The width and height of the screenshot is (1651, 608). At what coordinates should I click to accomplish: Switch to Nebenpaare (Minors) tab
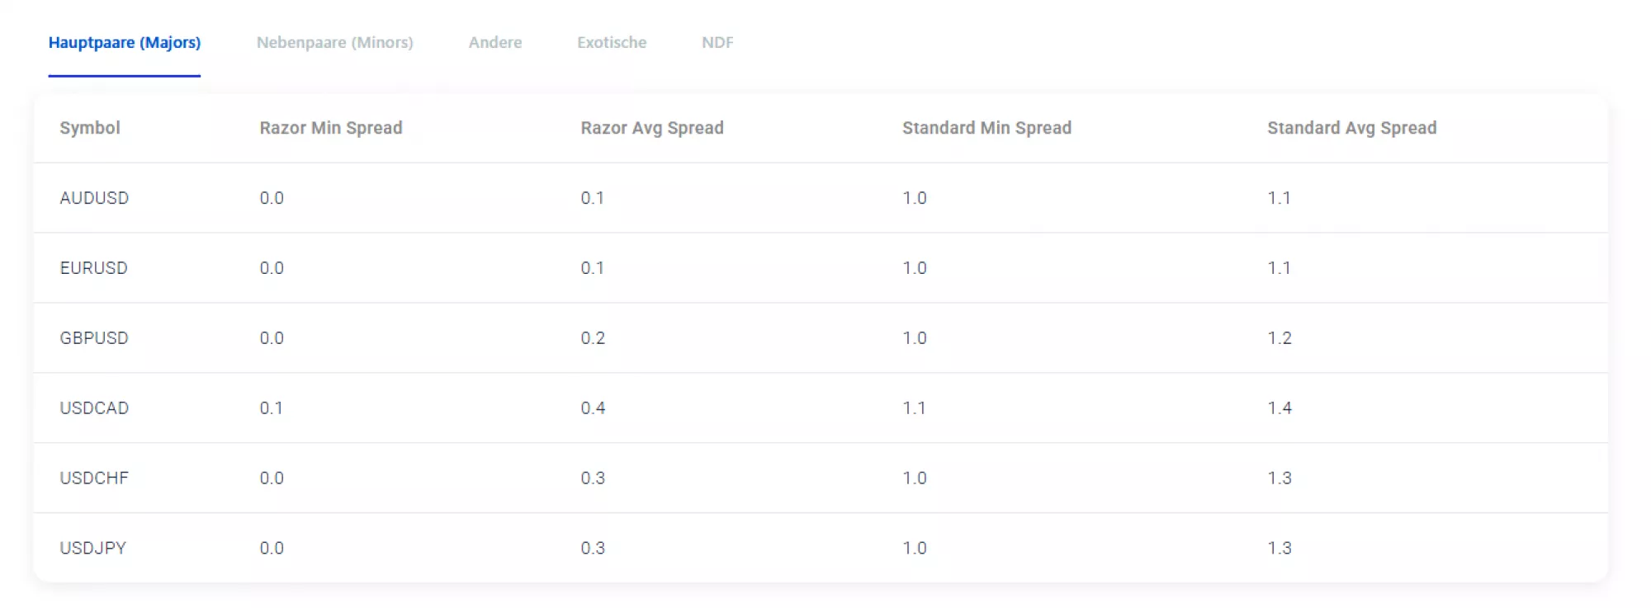(334, 43)
